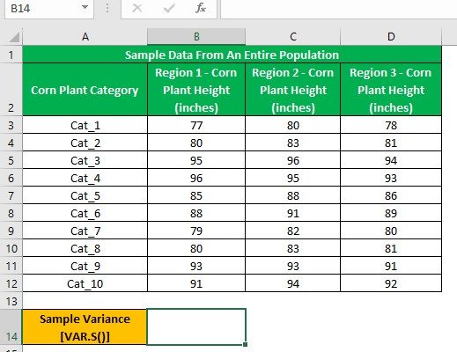457x352 pixels.
Task: Click the 'Region 3 - Corn Plant Height' header cell
Action: (391, 90)
